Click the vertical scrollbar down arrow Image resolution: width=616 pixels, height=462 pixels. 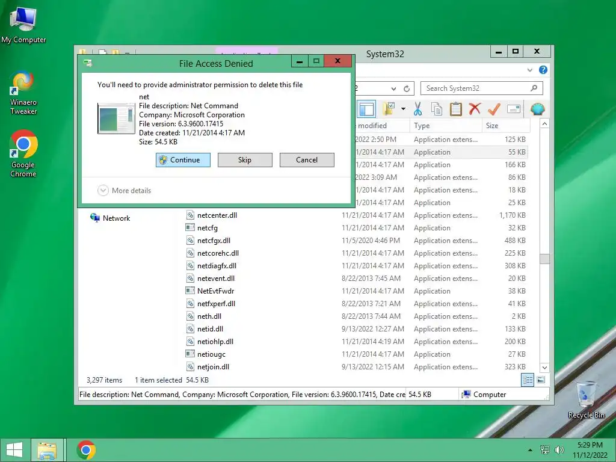[544, 368]
